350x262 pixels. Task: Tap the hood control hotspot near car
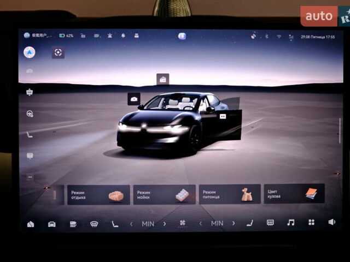134,99
